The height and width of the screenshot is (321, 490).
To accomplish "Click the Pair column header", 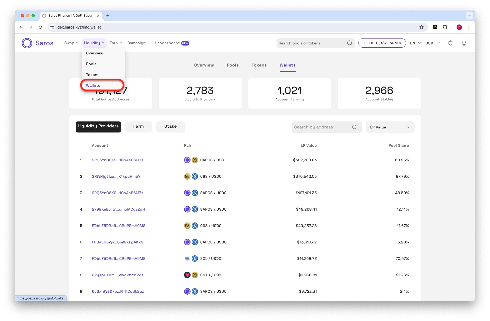I will pyautogui.click(x=188, y=145).
